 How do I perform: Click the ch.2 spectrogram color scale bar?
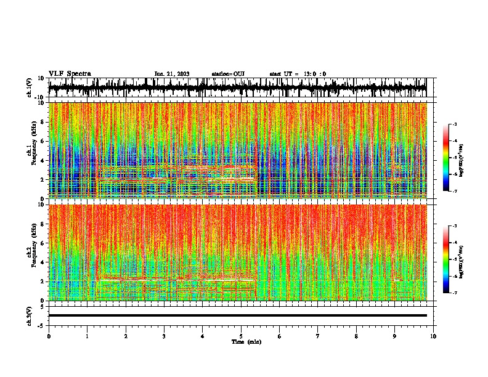click(x=445, y=259)
